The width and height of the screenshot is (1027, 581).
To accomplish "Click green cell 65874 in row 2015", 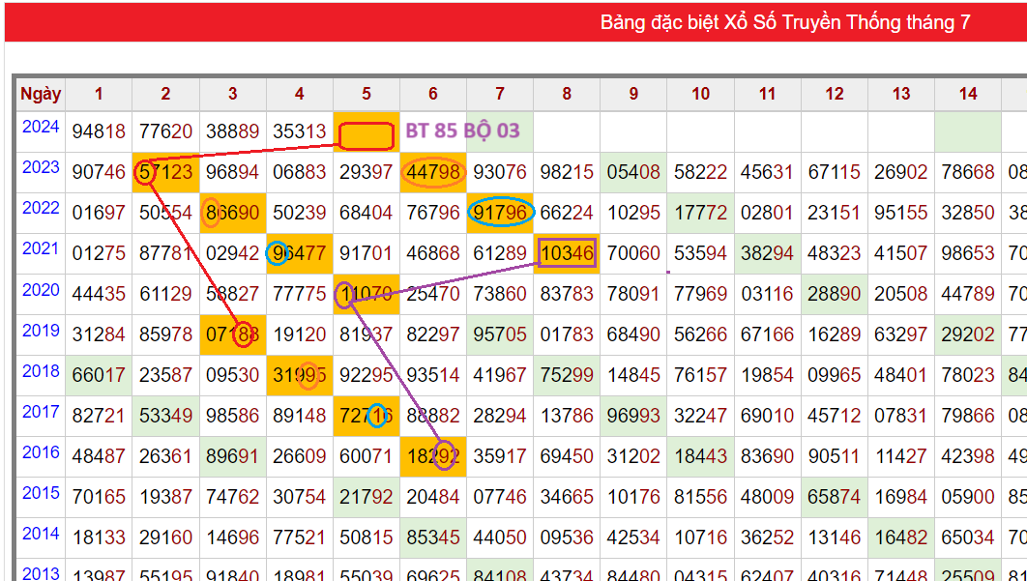I will point(834,498).
